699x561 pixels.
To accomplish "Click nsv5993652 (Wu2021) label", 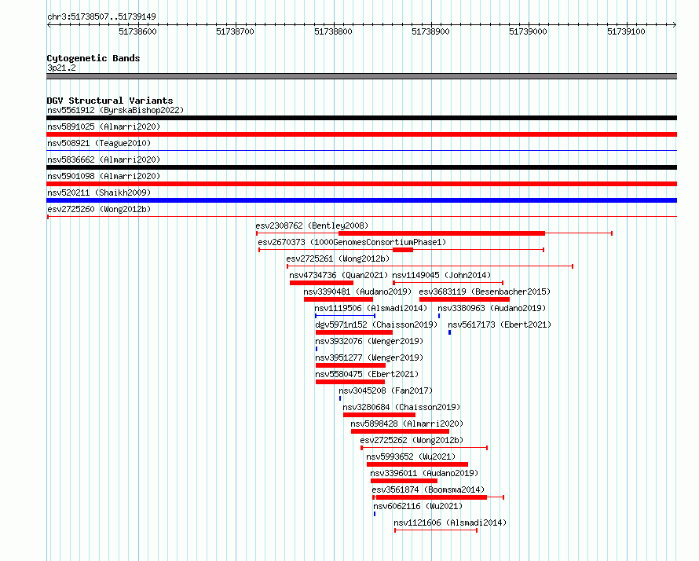I will 411,456.
